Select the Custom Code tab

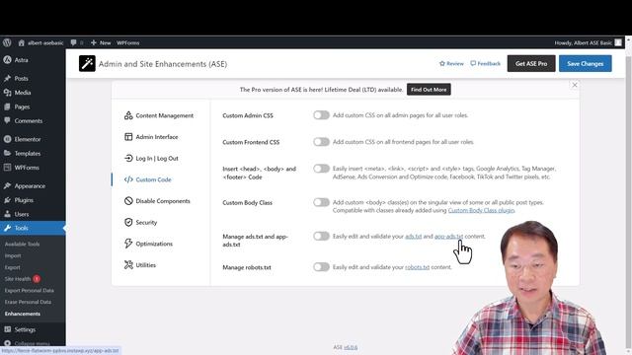148,179
